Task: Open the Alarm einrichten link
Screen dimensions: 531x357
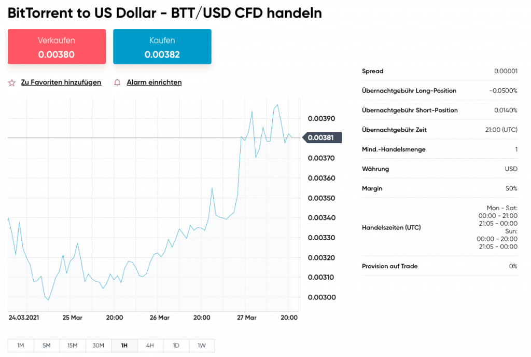Action: [x=154, y=83]
